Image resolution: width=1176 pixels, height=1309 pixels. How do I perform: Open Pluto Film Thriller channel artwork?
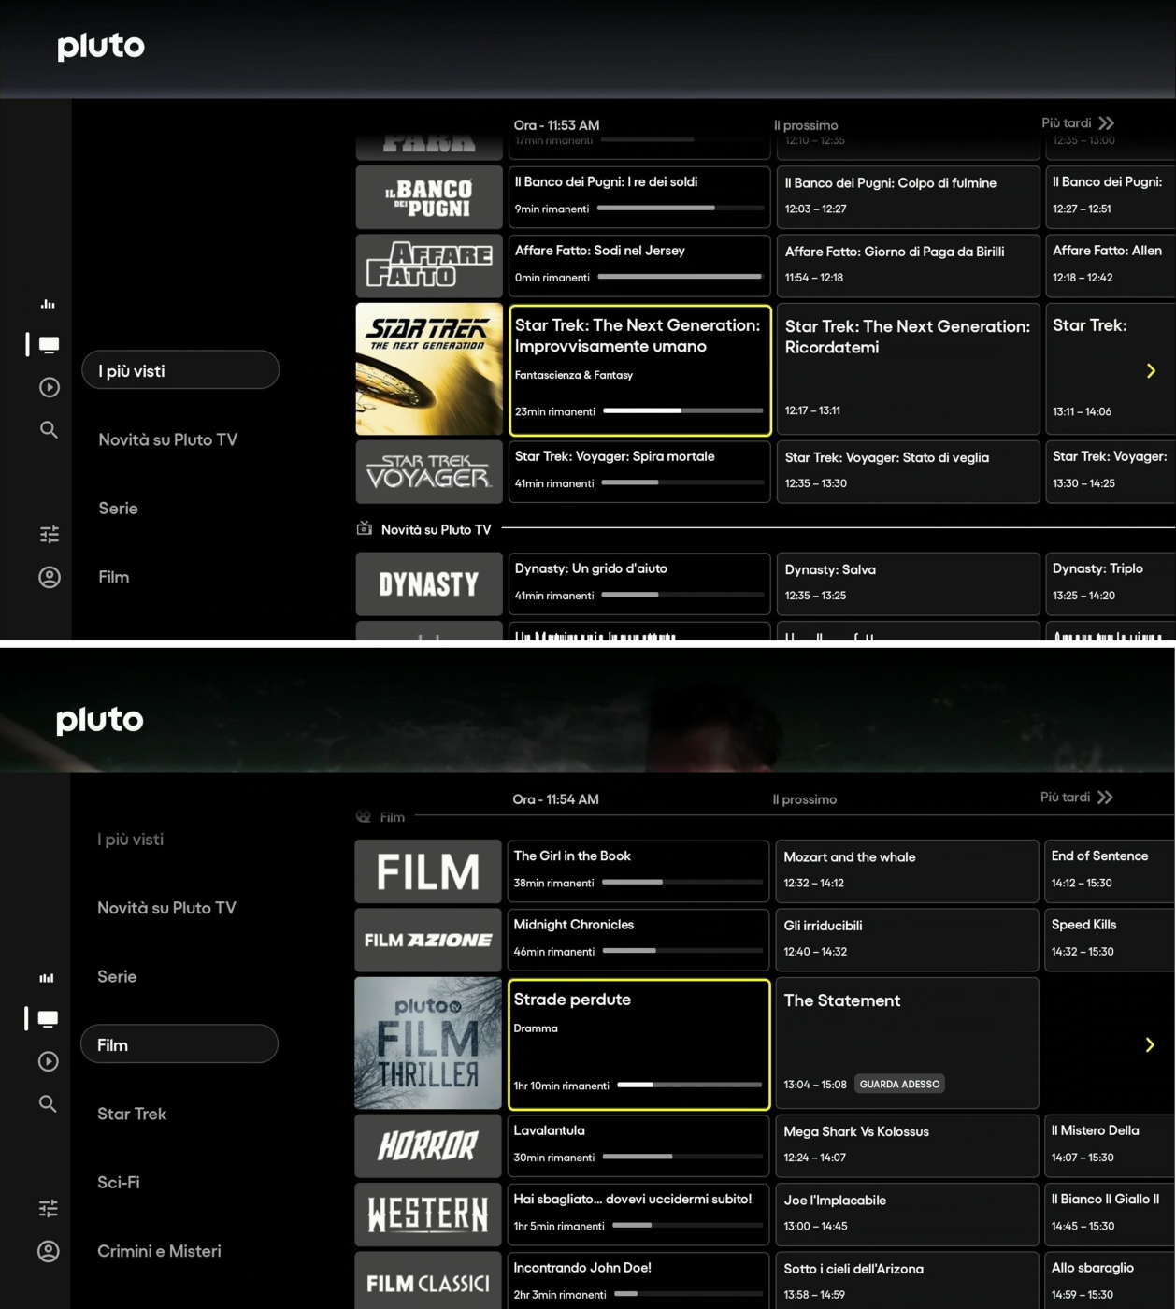point(428,1043)
